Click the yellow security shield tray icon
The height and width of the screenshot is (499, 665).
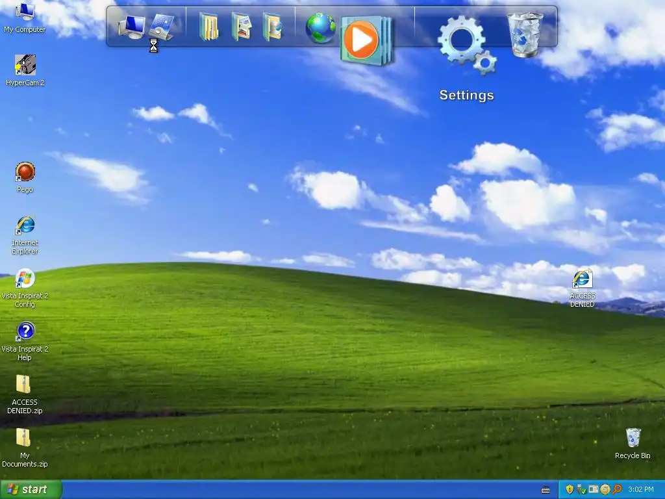pyautogui.click(x=570, y=489)
